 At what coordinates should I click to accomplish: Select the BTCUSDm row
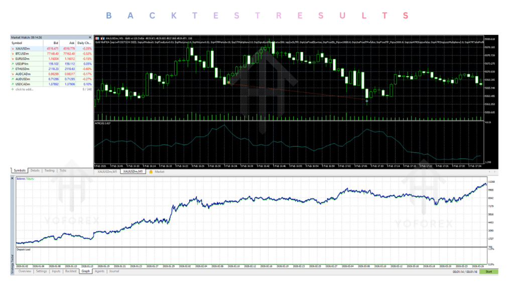(52, 54)
